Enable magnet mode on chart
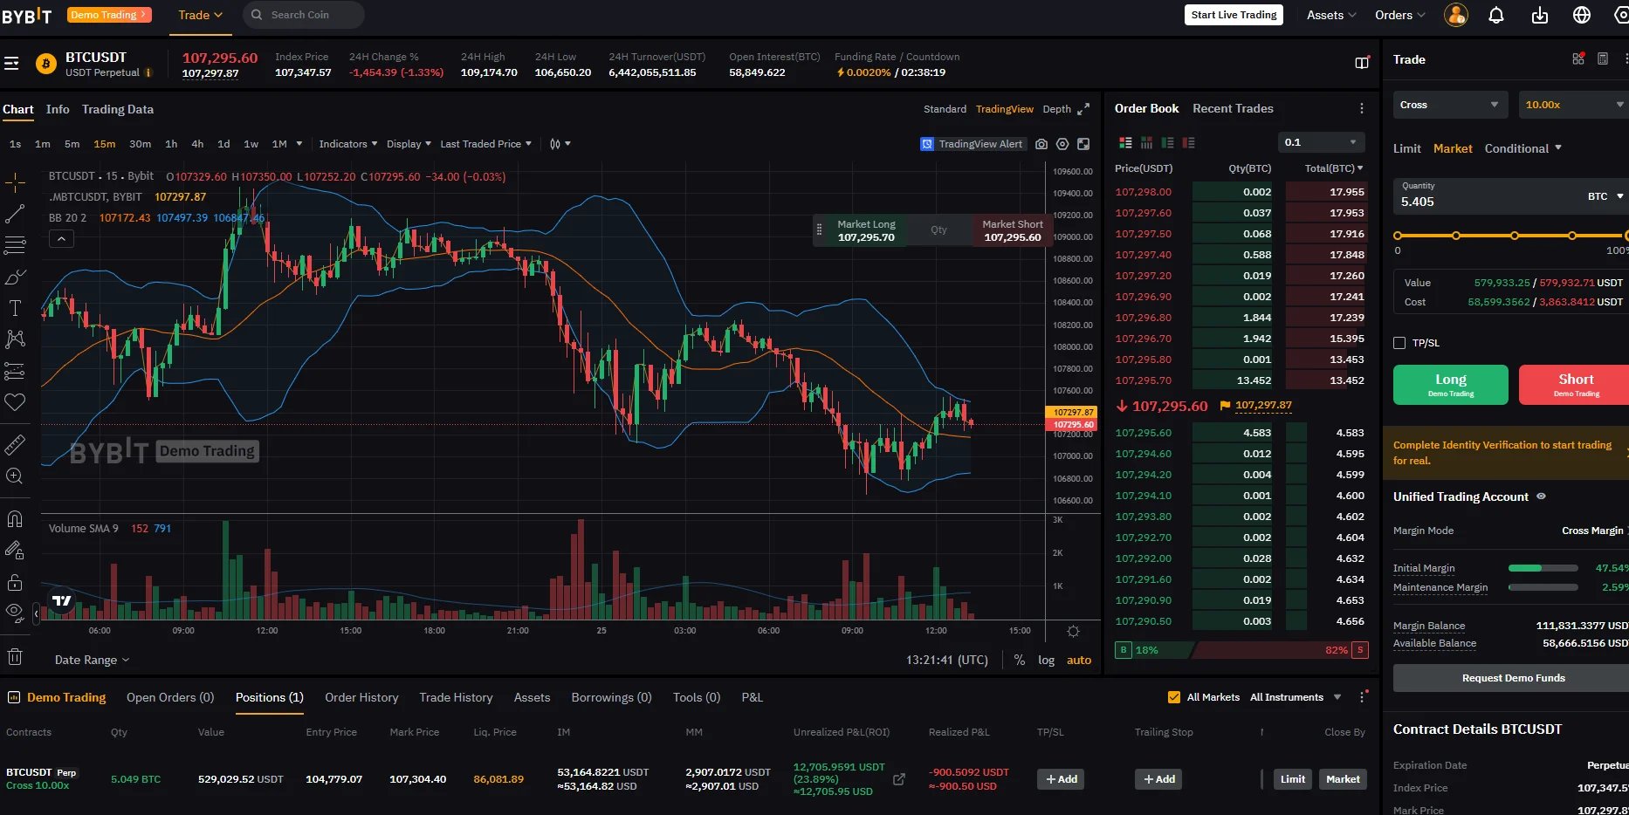The width and height of the screenshot is (1629, 815). coord(15,519)
